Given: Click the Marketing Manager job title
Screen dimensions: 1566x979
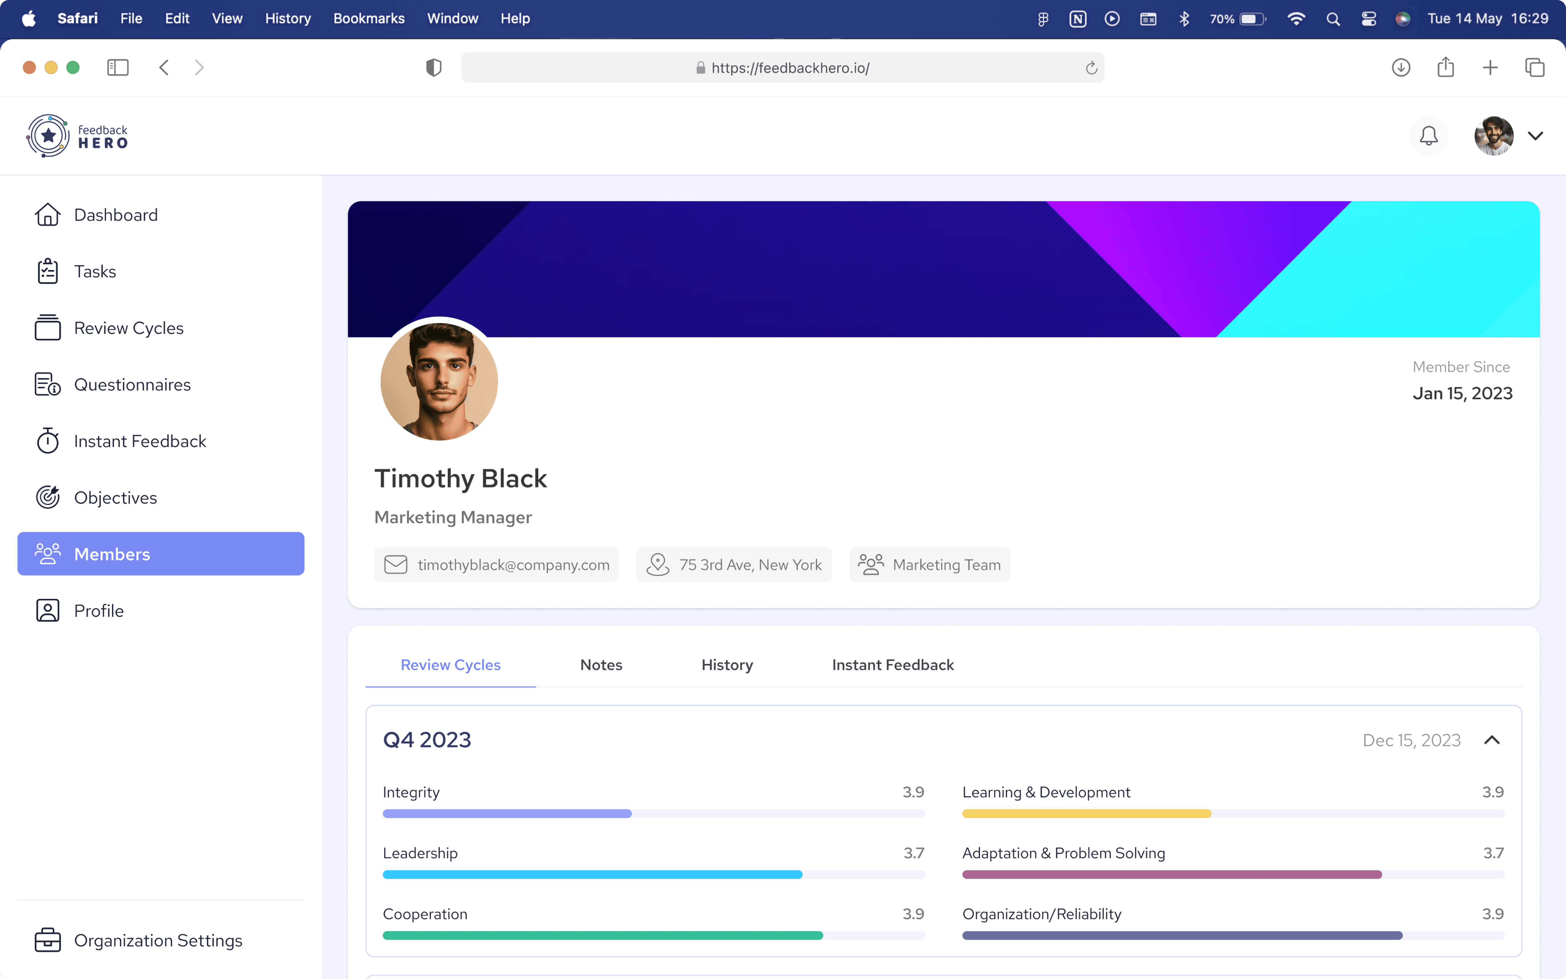Looking at the screenshot, I should coord(453,517).
